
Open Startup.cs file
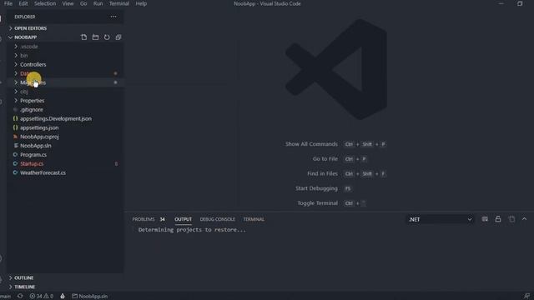point(65,163)
